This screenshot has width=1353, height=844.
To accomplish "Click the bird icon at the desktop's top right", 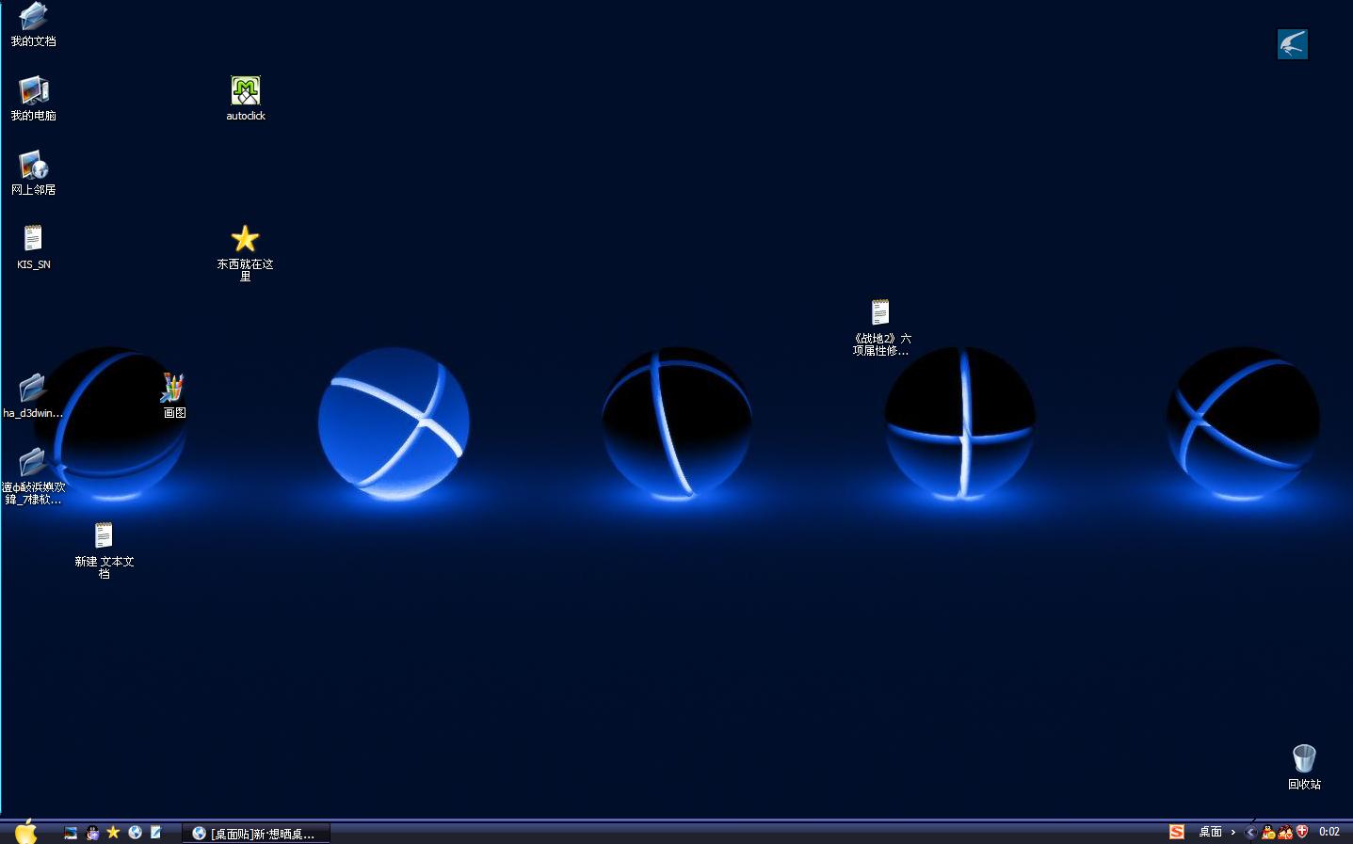I will tap(1292, 44).
